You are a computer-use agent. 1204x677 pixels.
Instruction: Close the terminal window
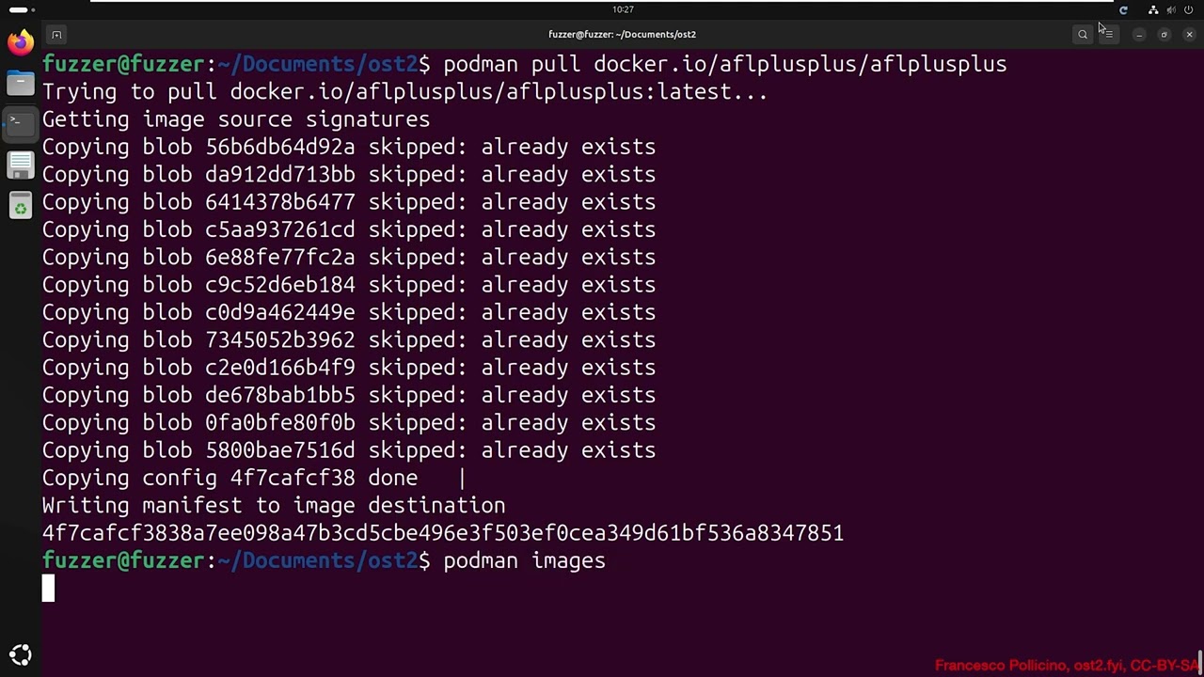1189,35
